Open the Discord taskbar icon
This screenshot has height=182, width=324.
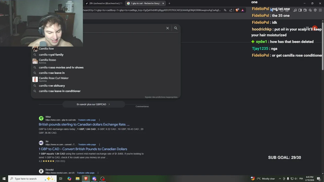point(94,179)
